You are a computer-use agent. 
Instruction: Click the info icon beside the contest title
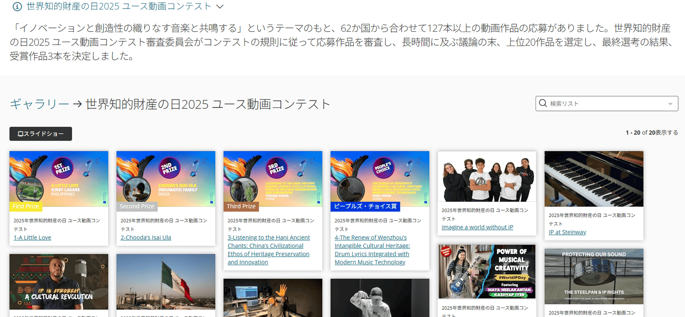17,6
